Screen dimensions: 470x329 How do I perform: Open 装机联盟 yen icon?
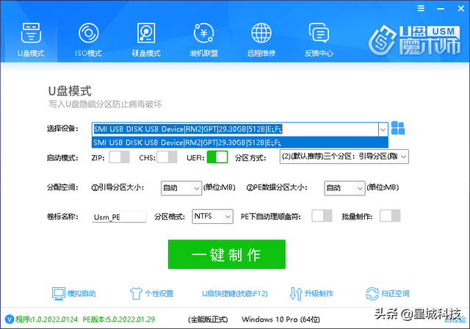pos(203,33)
